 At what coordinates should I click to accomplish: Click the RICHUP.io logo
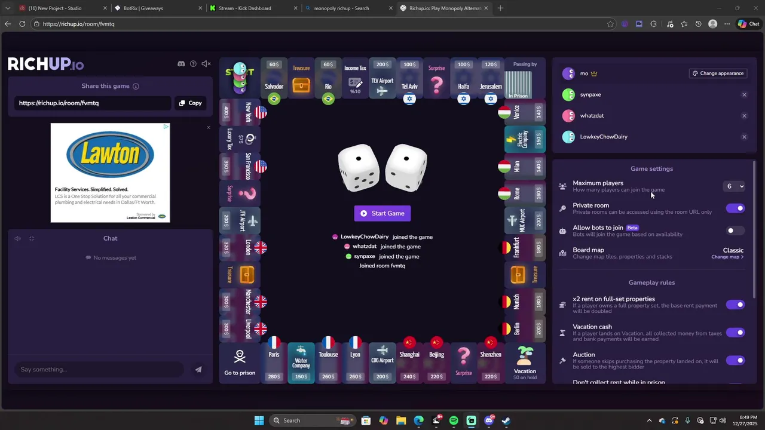pos(46,64)
